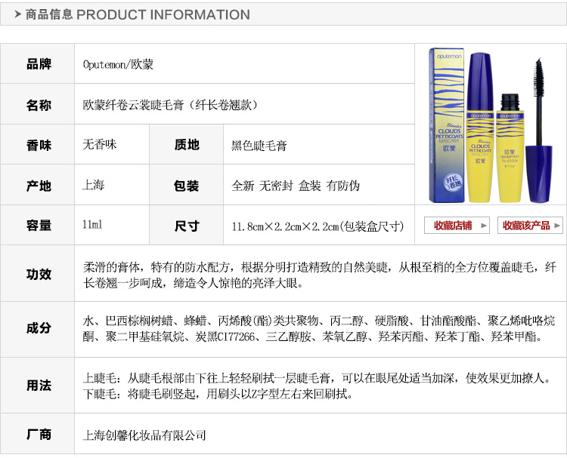
Task: Click the chevron before 商品信息 heading
Action: coord(17,14)
